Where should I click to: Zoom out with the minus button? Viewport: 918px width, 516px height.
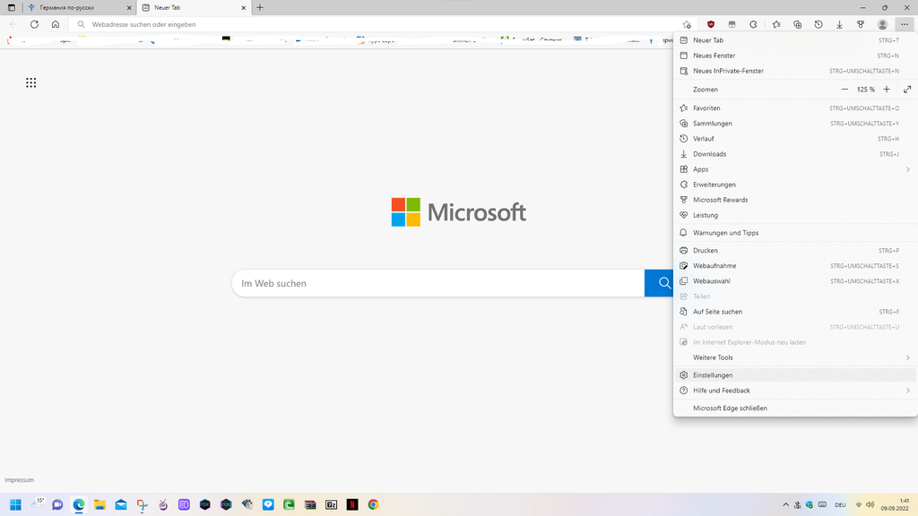point(844,90)
